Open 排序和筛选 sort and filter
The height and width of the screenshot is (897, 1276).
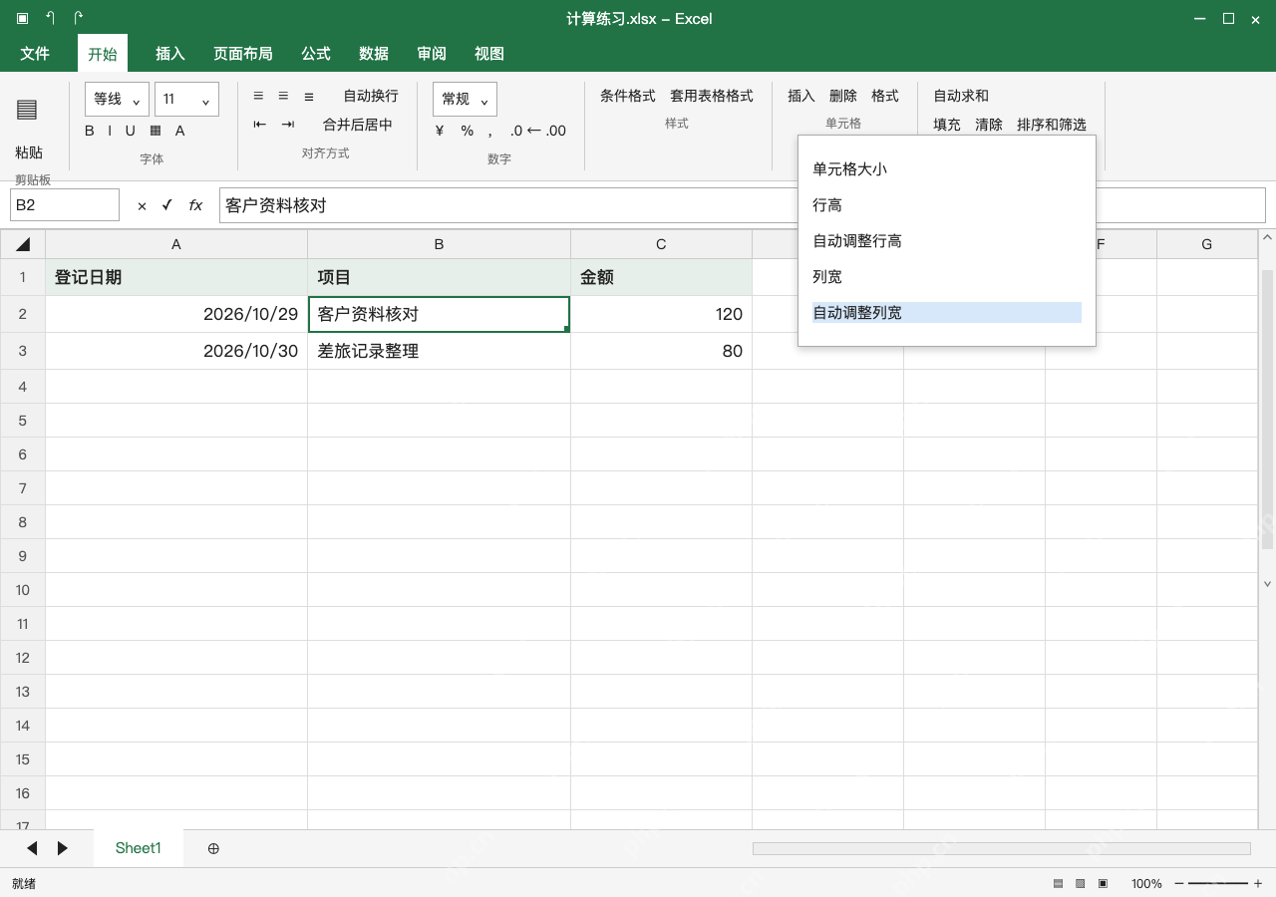(1052, 125)
